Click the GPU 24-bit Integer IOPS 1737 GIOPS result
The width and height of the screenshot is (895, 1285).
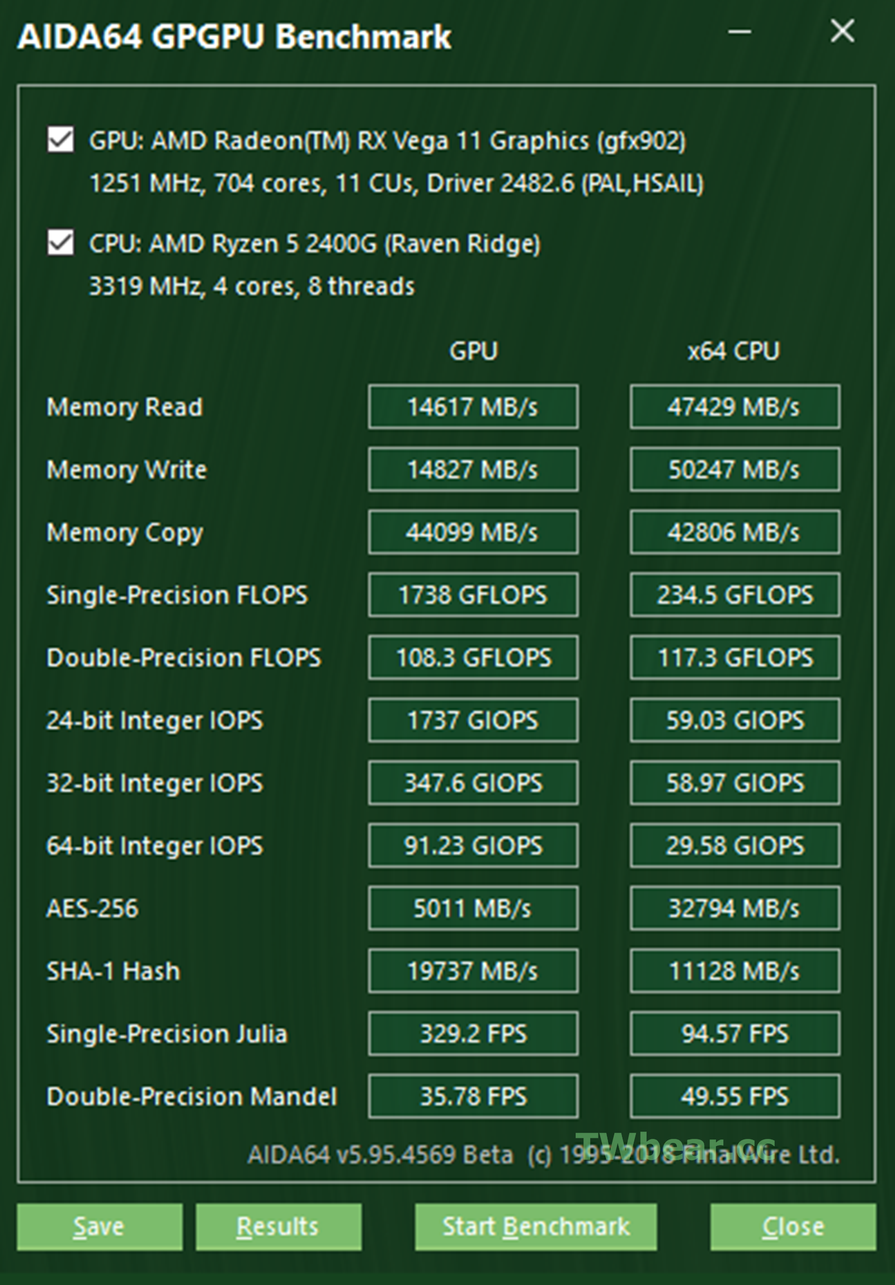473,720
